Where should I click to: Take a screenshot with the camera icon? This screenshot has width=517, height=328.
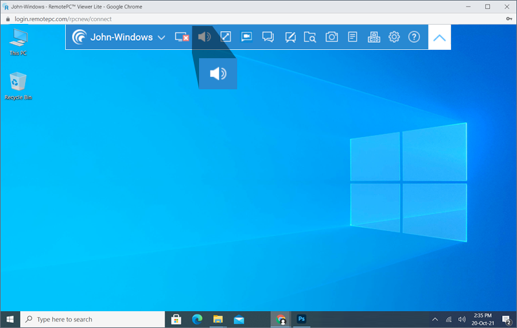(x=332, y=37)
